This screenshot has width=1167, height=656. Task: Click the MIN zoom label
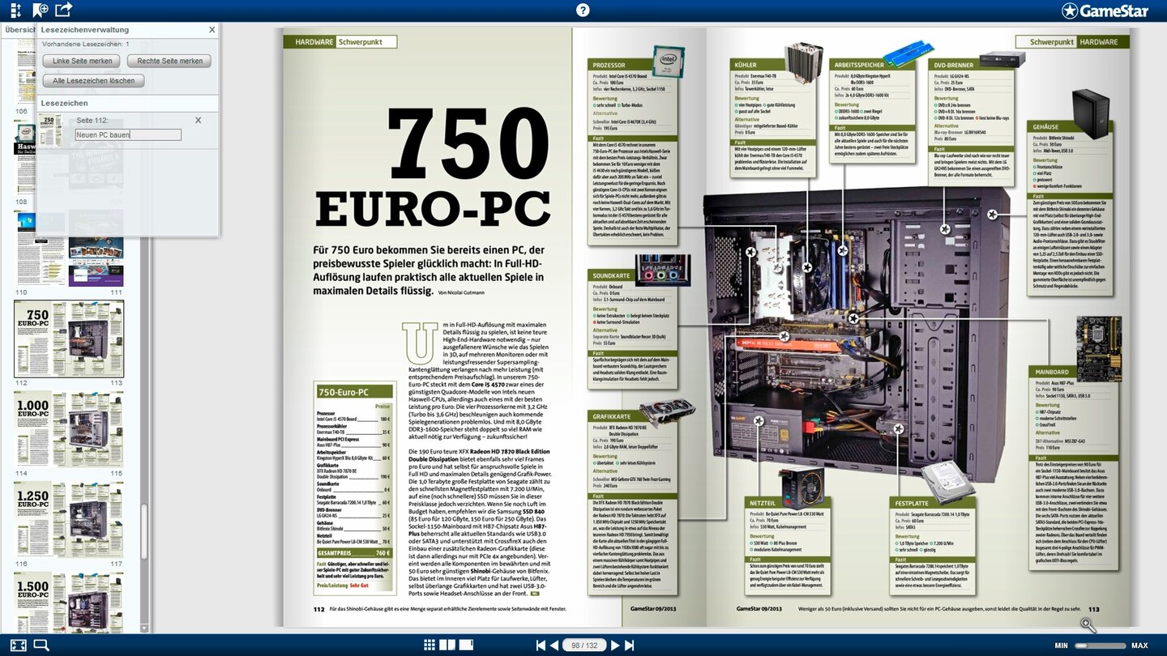pos(1061,645)
